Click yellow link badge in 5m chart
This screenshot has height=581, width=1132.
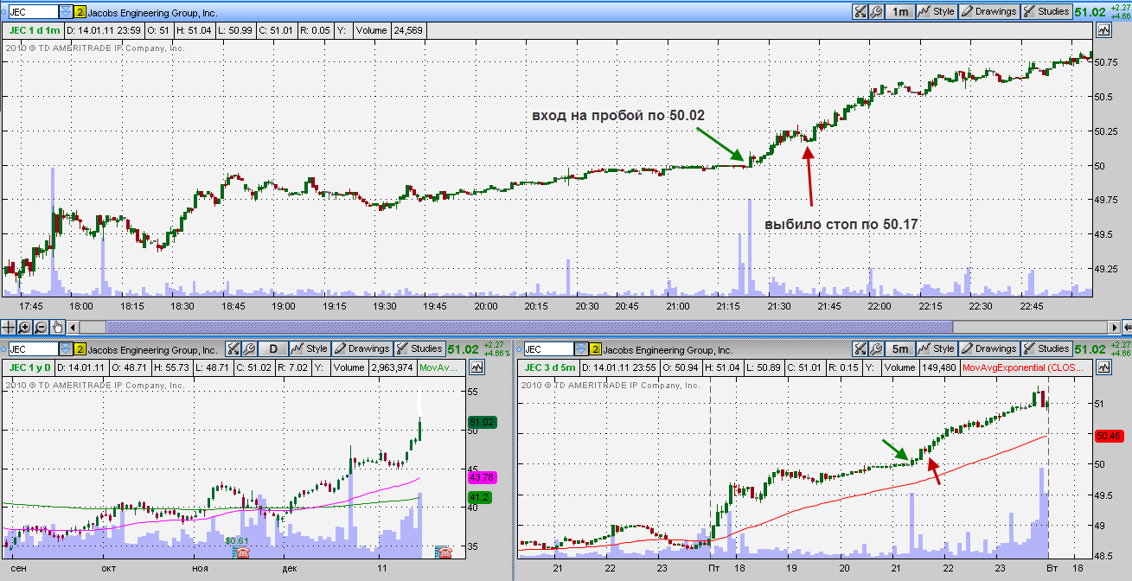(596, 350)
